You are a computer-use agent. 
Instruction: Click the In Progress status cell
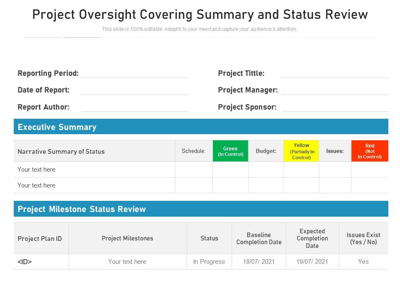click(209, 262)
